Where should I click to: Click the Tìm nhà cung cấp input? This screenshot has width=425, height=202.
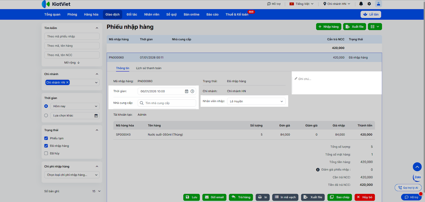pyautogui.click(x=167, y=103)
